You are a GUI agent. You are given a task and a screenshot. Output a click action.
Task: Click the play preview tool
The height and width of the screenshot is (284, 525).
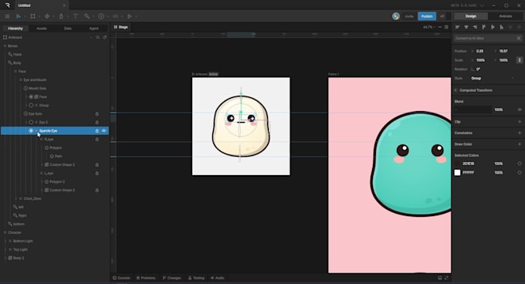pos(130,16)
